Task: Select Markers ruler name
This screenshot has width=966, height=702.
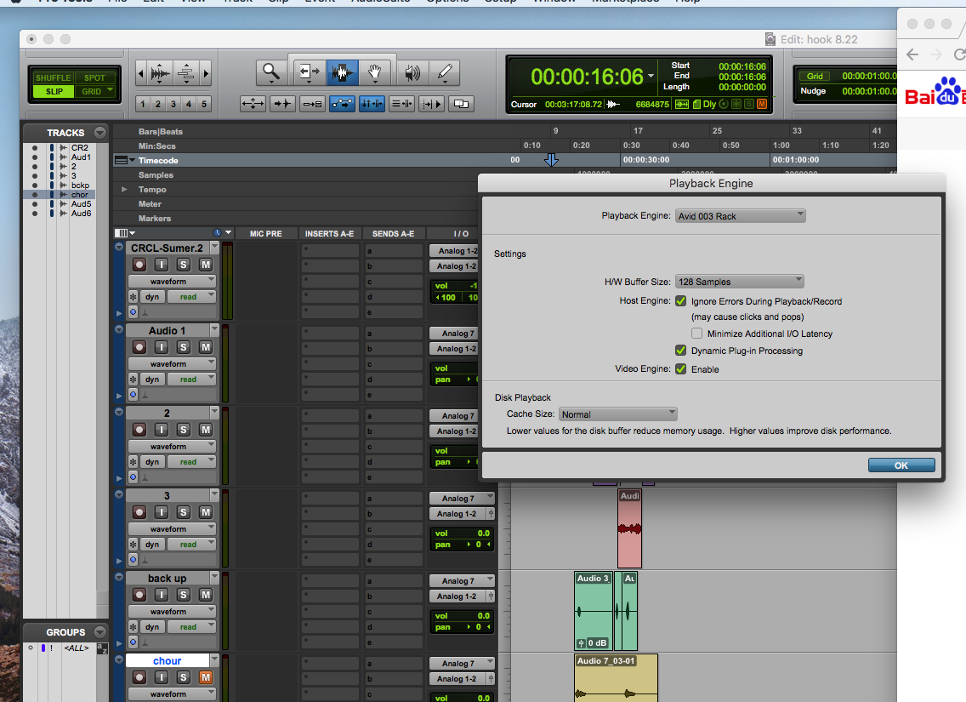Action: (x=155, y=218)
